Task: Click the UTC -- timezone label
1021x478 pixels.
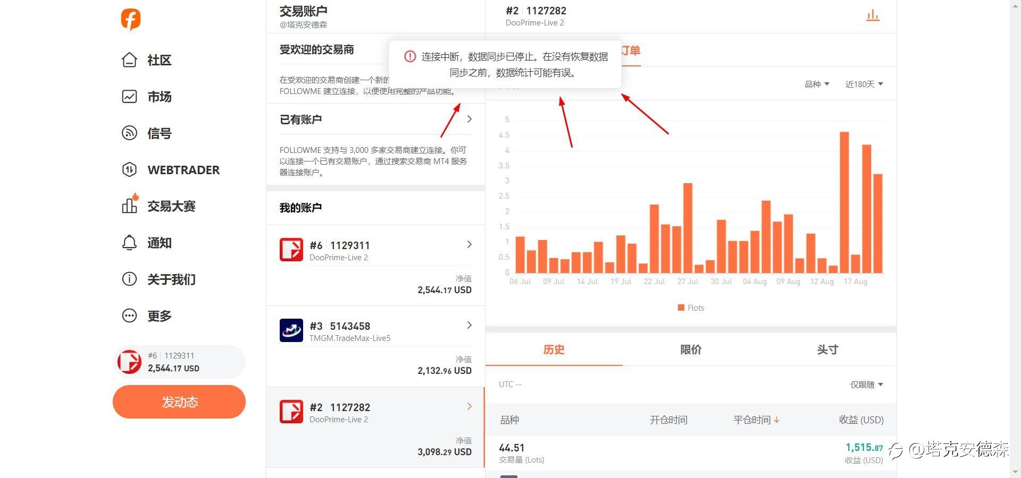Action: pos(510,384)
